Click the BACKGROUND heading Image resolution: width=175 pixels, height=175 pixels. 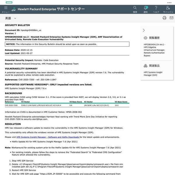13,93
